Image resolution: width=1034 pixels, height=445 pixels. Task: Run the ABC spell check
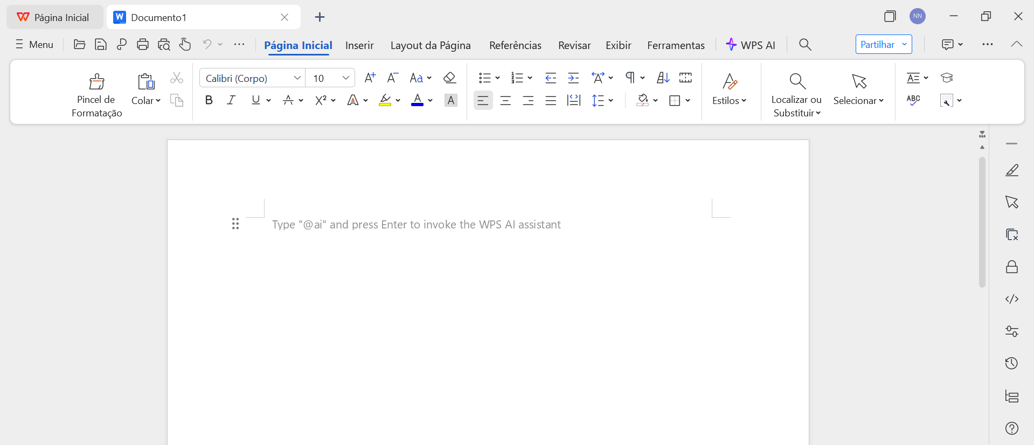(x=913, y=100)
